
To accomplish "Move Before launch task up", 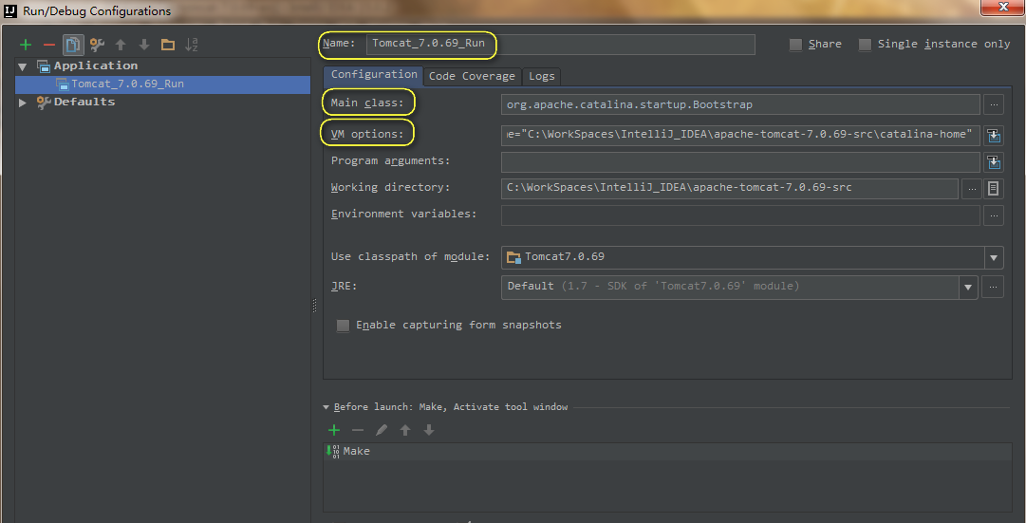I will click(405, 430).
